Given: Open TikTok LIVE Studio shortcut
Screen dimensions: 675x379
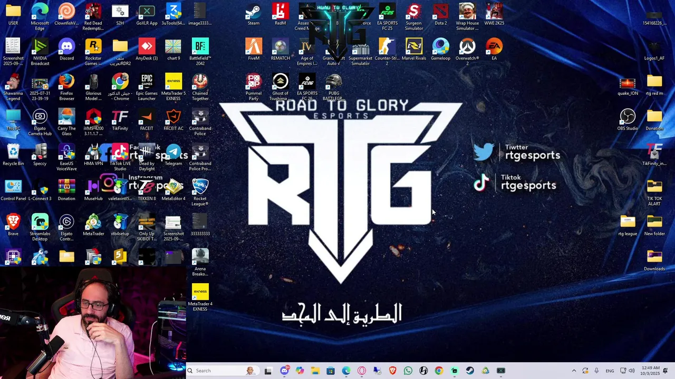Looking at the screenshot, I should coord(120,157).
